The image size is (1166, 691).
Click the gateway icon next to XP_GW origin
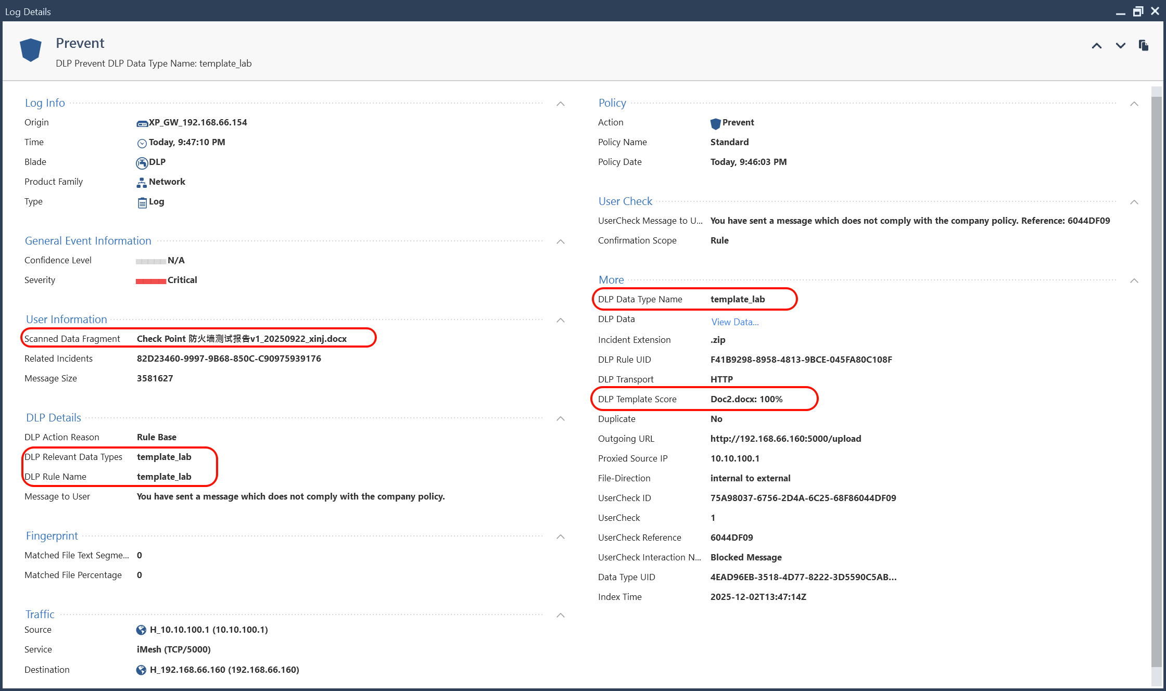[x=142, y=123]
